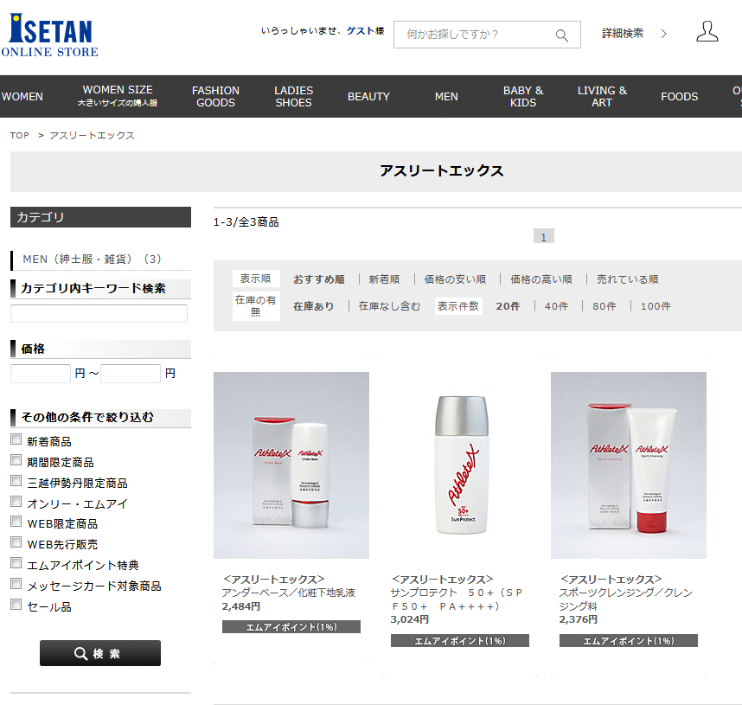Click スポーツクレンジング／クレンジング料 product title
Screen dimensions: 742x705
pos(625,599)
